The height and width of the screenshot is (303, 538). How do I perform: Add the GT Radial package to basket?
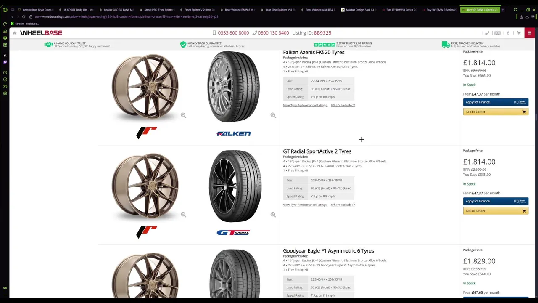496,211
